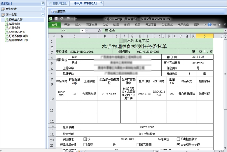
Task: Open the Excel help question mark
Action: [x=209, y=25]
